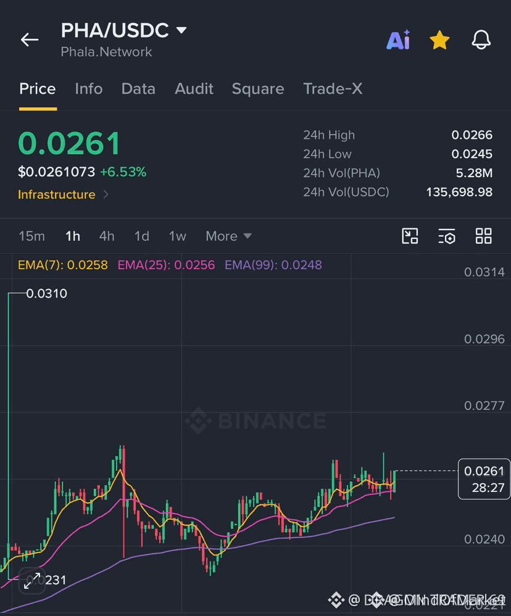
Task: Select the 4h chart interval
Action: click(107, 236)
